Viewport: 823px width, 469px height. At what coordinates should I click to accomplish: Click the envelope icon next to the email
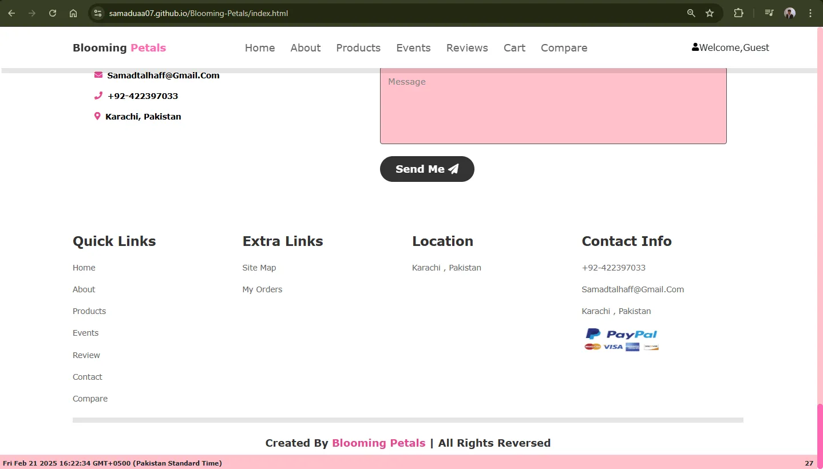coord(98,75)
